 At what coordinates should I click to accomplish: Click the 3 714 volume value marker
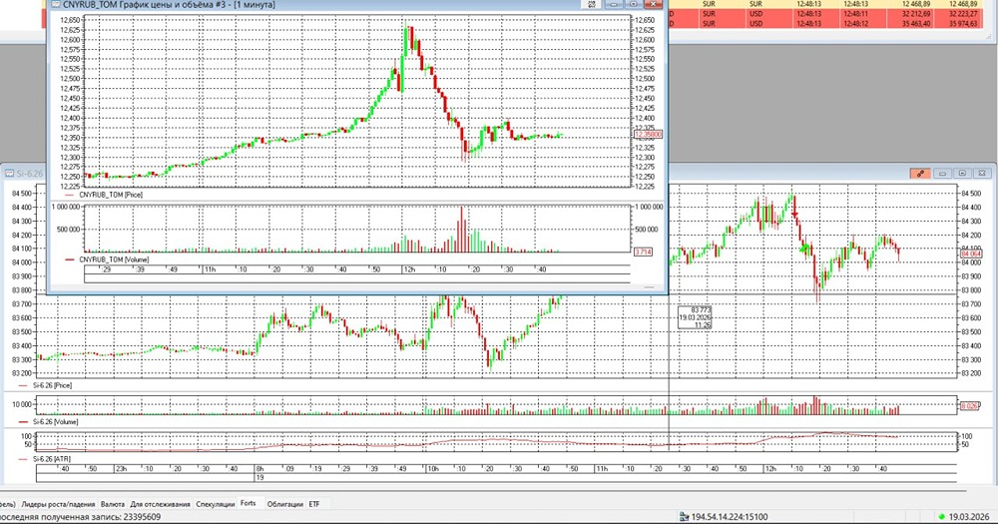(643, 253)
